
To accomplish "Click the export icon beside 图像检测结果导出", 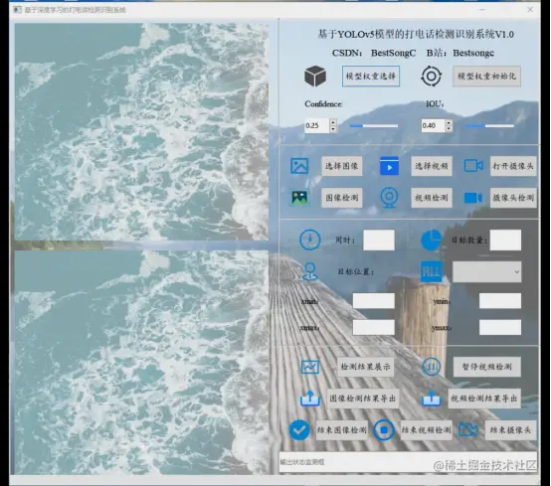I will pos(310,399).
